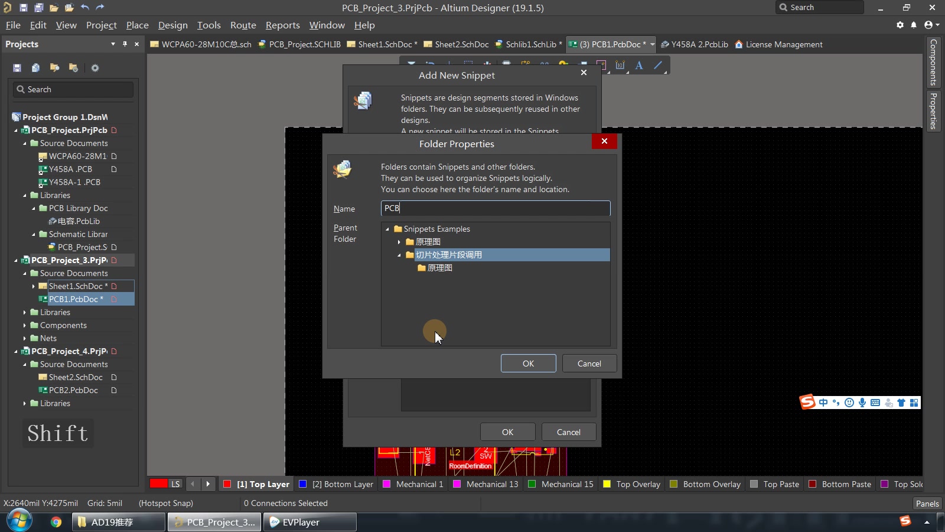Collapse the 切片处理片段调用 folder
Screen dimensions: 945x532
coord(399,255)
